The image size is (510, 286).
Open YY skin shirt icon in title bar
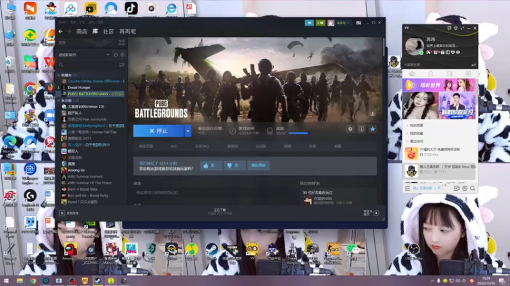[x=456, y=28]
